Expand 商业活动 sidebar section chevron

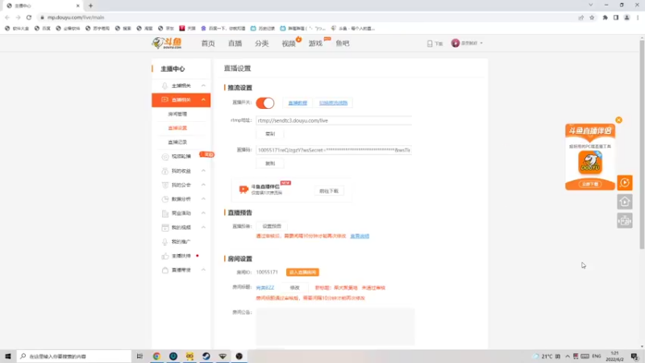tap(203, 213)
